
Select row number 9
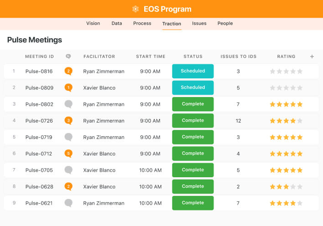[14, 203]
